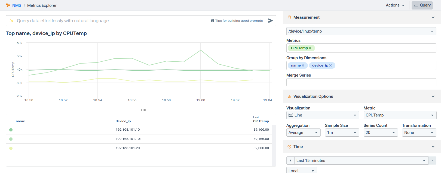Select the 192.168.101.101 table cell
Screen dimensions: 441x173
pyautogui.click(x=128, y=139)
